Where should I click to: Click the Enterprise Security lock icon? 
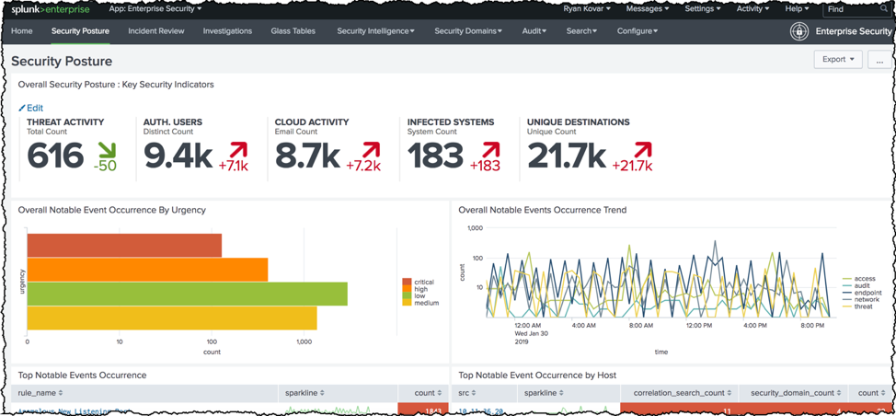coord(799,31)
